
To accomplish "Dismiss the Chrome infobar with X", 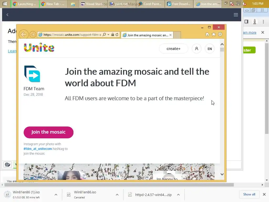I will [263, 32].
